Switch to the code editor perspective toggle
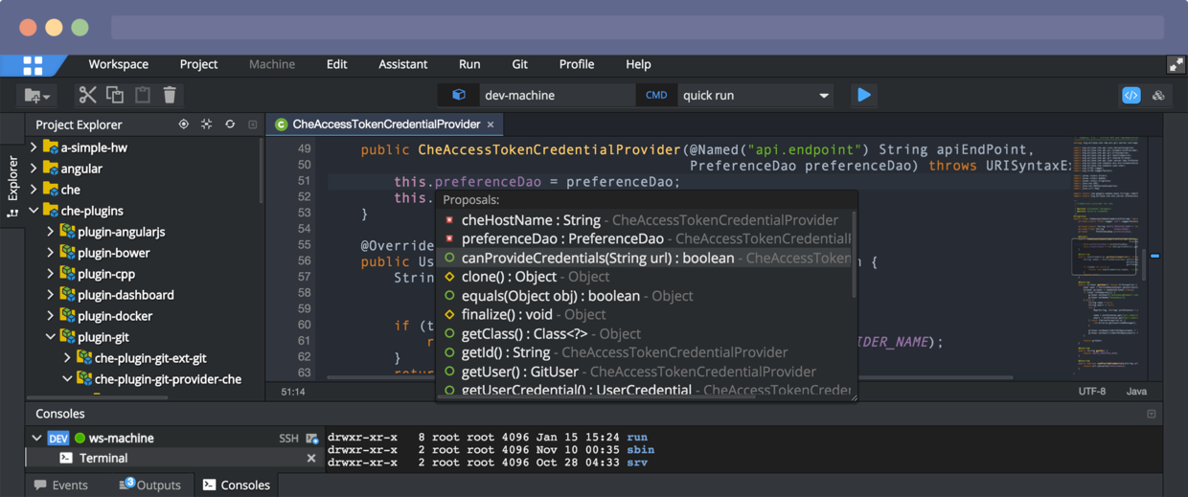 pos(1131,95)
